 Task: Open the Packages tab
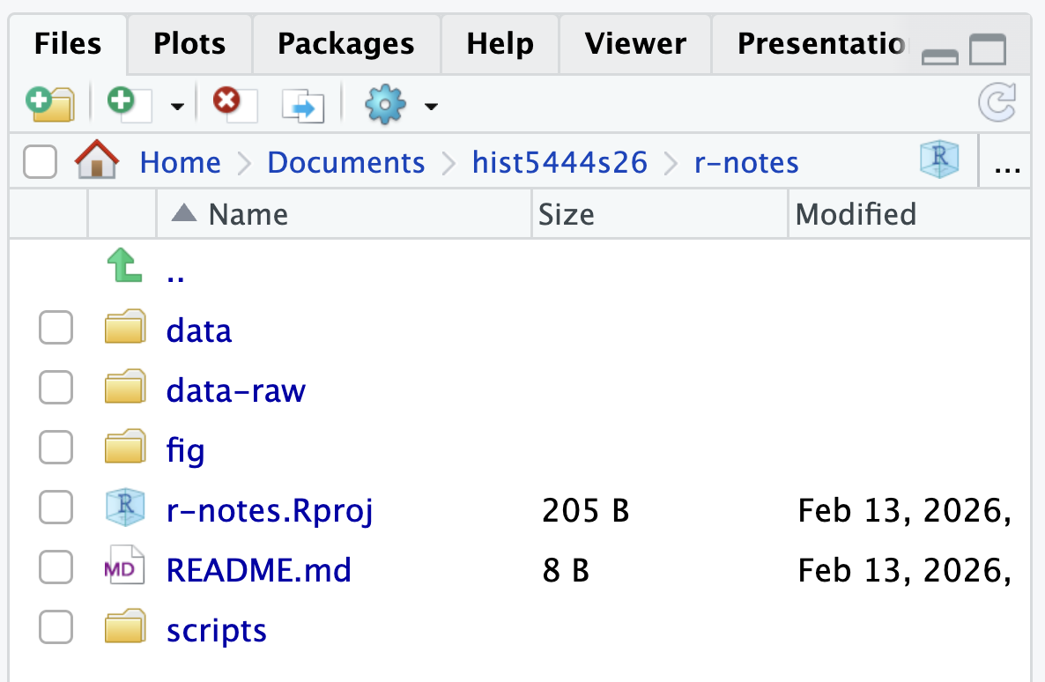pyautogui.click(x=345, y=43)
